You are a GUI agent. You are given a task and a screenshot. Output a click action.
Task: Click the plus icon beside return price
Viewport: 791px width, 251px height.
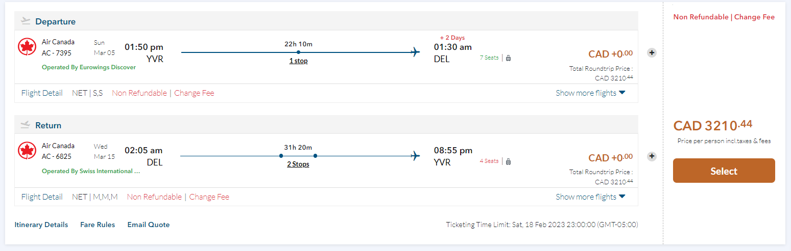[652, 156]
